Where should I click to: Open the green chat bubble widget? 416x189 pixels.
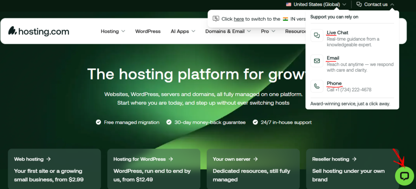tap(404, 176)
